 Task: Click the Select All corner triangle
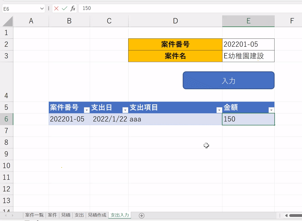click(x=8, y=21)
